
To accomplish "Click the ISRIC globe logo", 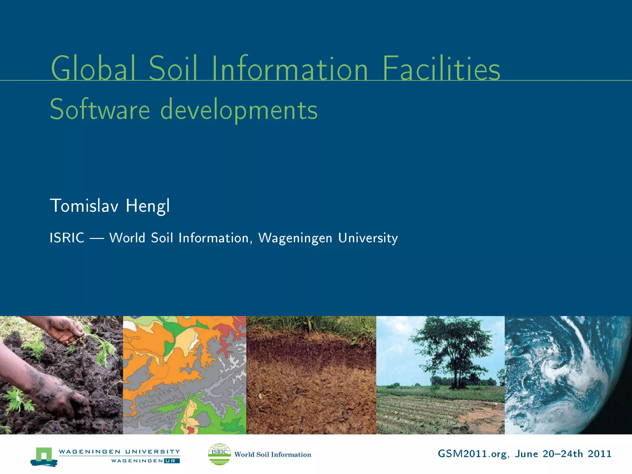I will point(219,454).
